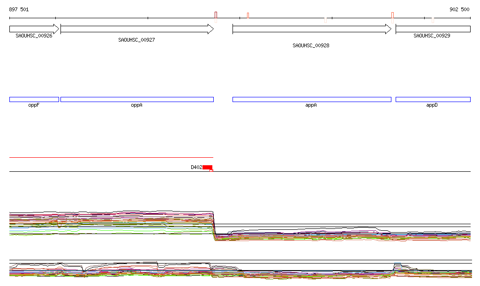Select the oppA blue annotation bar
The height and width of the screenshot is (286, 480).
[136, 99]
